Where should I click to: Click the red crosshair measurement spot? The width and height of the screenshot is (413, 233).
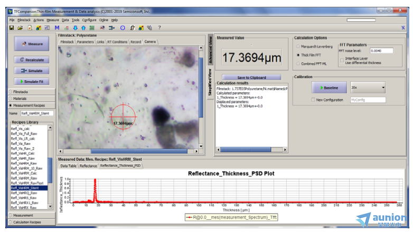point(123,116)
